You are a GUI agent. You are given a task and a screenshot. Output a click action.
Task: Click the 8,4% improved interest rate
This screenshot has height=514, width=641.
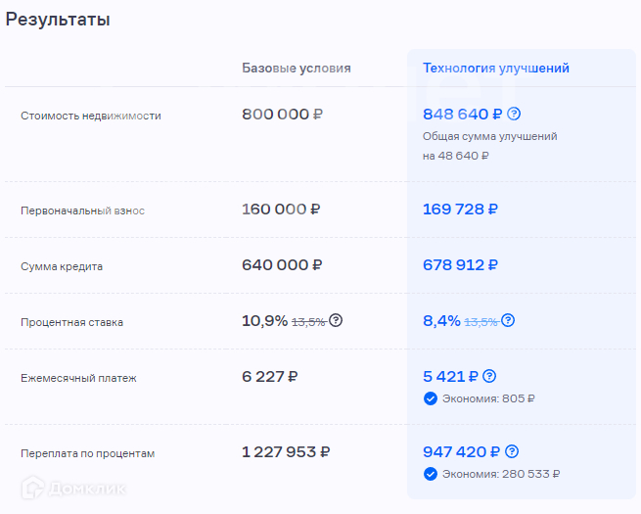point(441,320)
